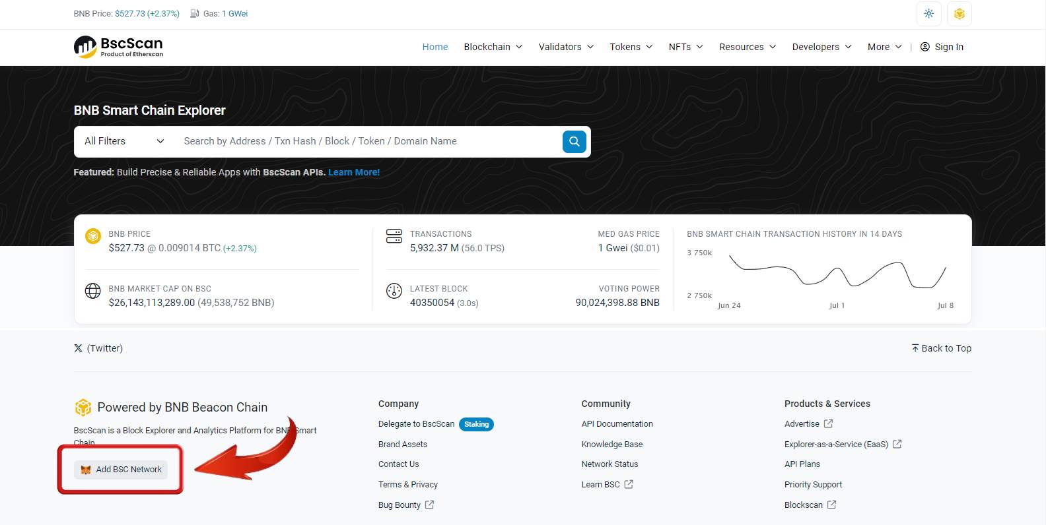
Task: Click Back to Top
Action: (941, 348)
